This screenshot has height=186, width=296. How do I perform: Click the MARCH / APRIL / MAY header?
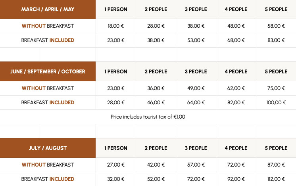point(48,9)
